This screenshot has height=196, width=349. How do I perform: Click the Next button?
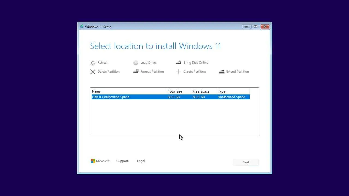[246, 162]
